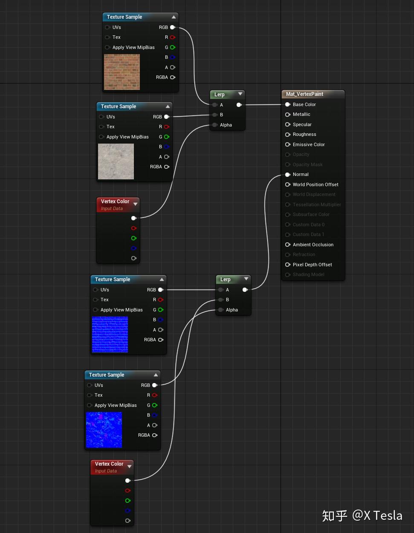Viewport: 414px width, 533px height.
Task: Click the Metallic label on the material node
Action: pyautogui.click(x=302, y=114)
